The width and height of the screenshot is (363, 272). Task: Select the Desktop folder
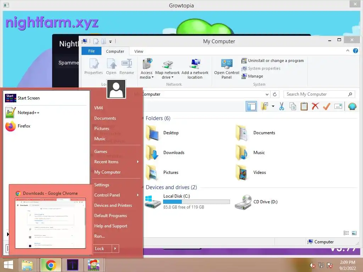point(162,133)
